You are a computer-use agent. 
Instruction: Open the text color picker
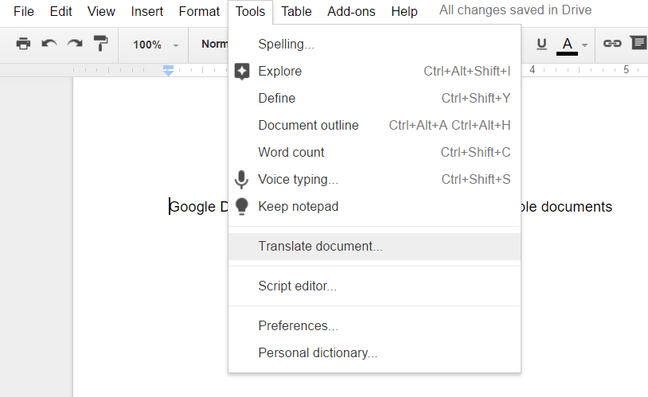567,45
